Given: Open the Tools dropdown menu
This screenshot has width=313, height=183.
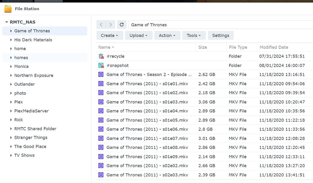Looking at the screenshot, I should [x=194, y=35].
